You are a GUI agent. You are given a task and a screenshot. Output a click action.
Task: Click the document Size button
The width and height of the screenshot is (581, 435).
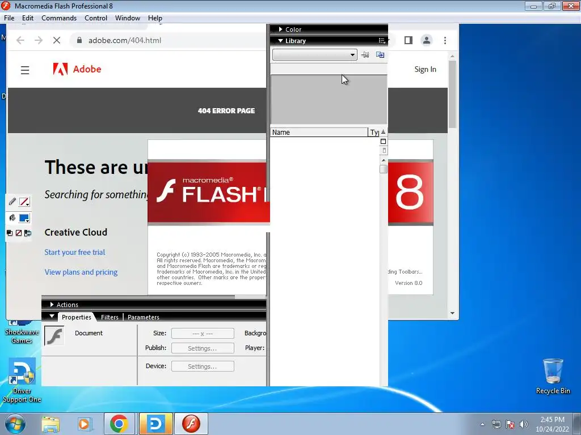(203, 333)
